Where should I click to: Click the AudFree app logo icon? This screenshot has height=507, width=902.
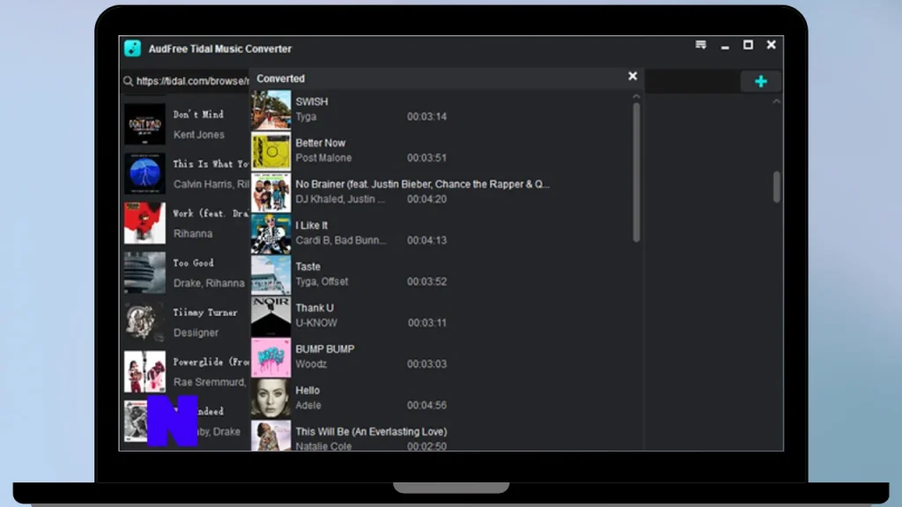[132, 48]
